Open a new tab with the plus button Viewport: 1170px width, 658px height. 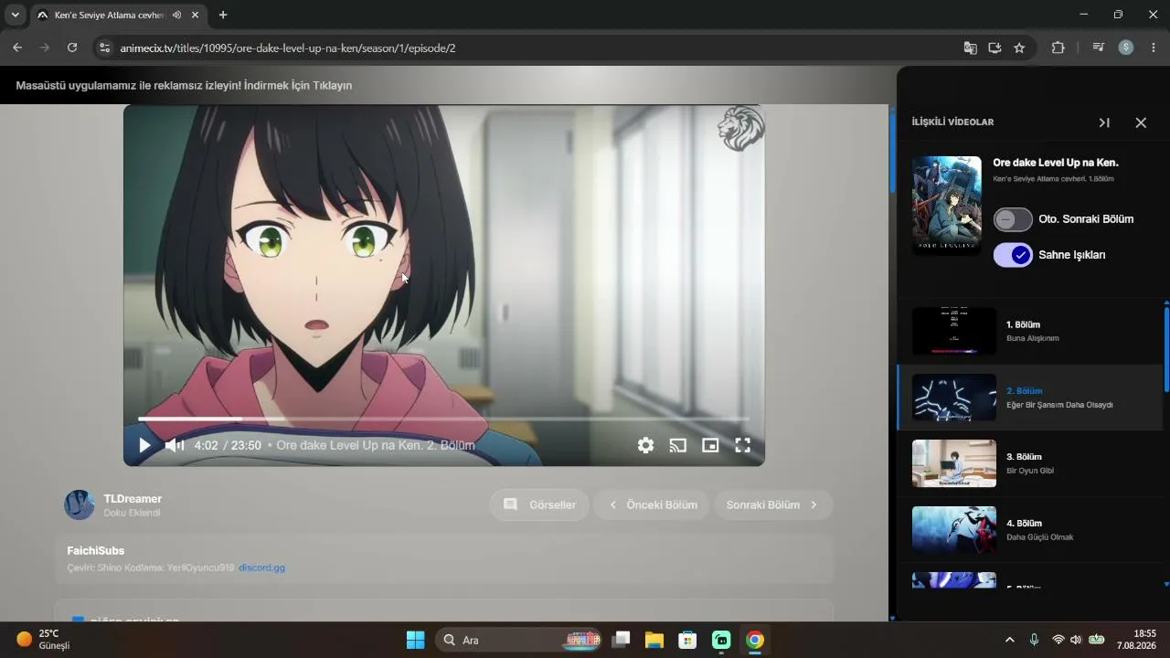223,15
